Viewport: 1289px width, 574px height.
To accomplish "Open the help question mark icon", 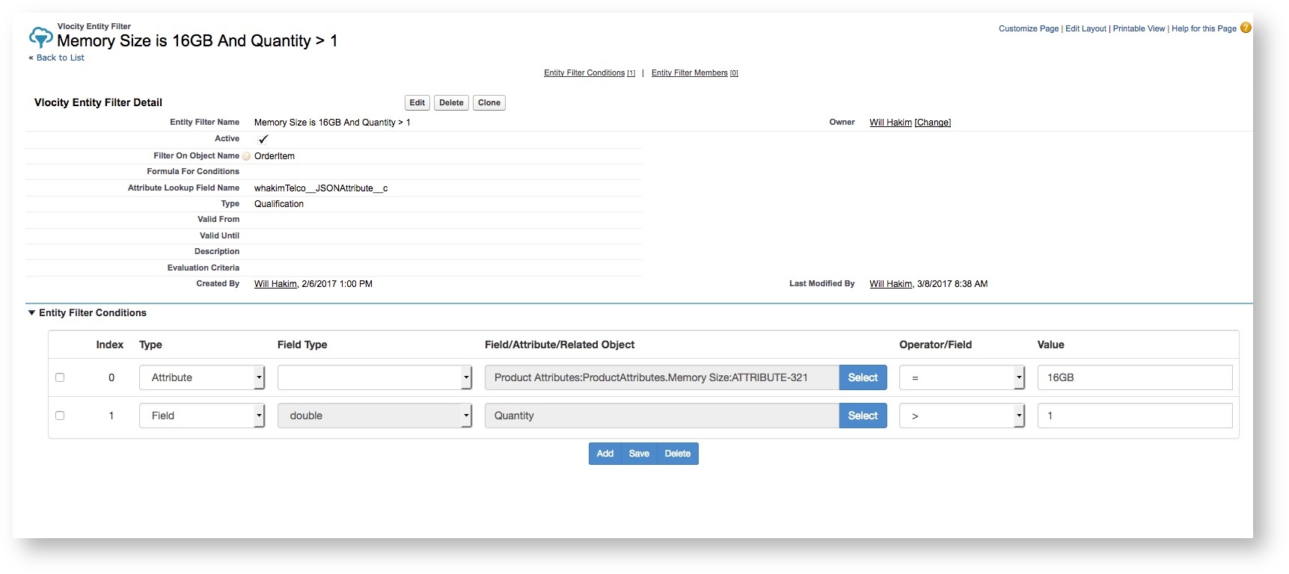I will (x=1246, y=28).
